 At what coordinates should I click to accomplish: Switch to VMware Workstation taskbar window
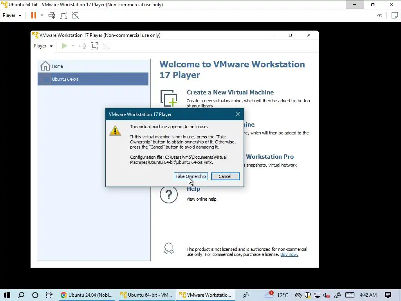click(x=206, y=295)
